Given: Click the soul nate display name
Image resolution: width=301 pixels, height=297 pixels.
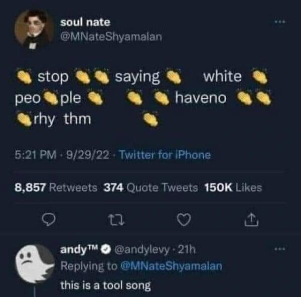Looking at the screenshot, I should coord(84,22).
